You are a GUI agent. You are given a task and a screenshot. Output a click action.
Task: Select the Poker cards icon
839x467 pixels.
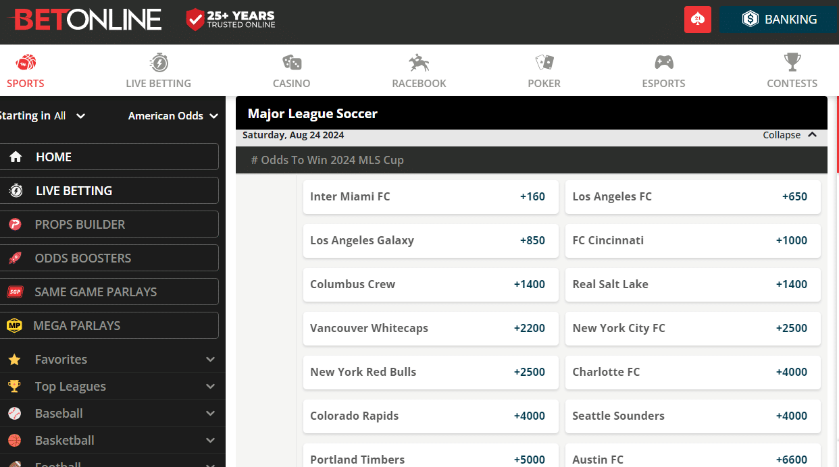[x=544, y=63]
